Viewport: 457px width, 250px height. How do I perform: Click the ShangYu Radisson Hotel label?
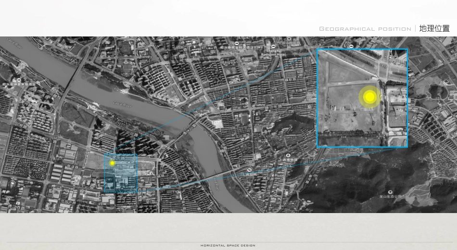click(273, 53)
